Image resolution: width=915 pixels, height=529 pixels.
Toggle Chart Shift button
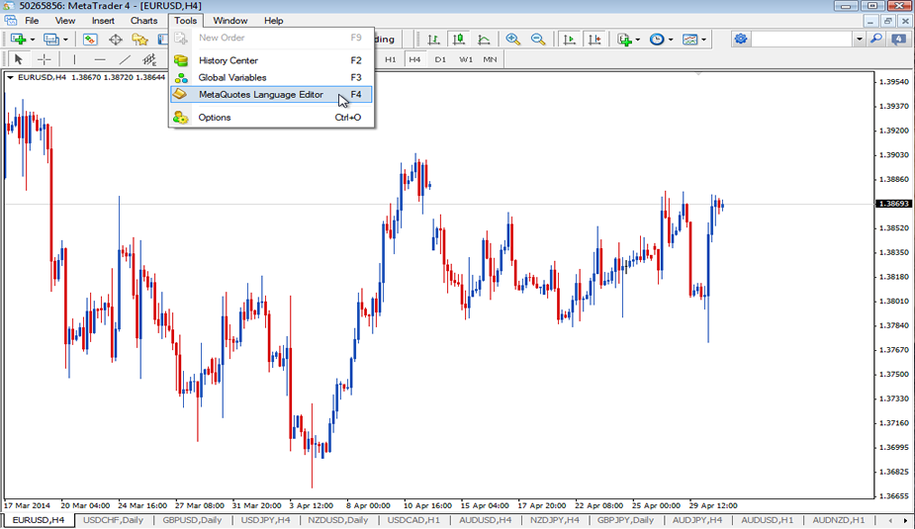pyautogui.click(x=595, y=40)
